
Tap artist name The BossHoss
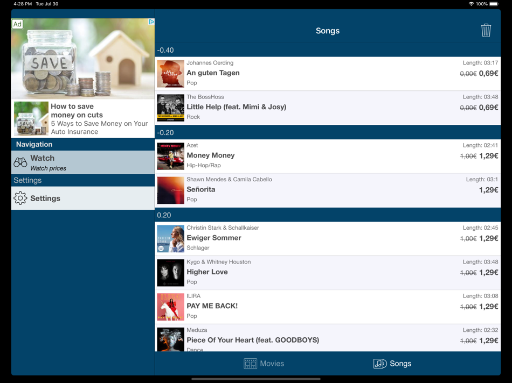(x=205, y=97)
